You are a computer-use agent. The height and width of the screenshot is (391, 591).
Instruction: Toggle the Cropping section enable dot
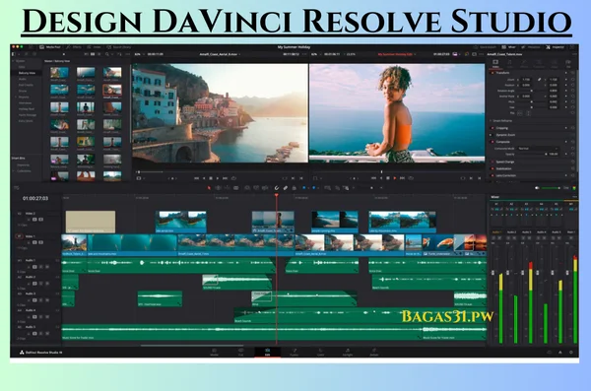pos(492,128)
